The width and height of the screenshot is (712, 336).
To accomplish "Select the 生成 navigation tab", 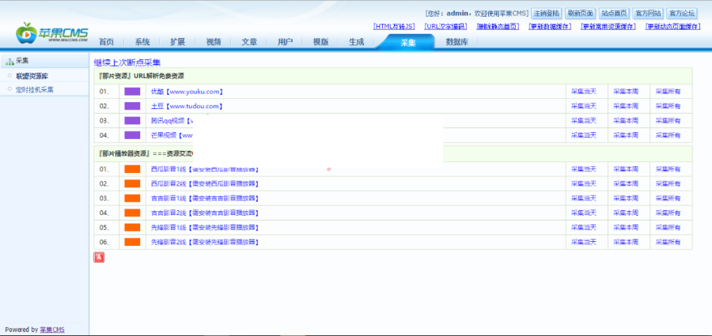I will tap(356, 42).
